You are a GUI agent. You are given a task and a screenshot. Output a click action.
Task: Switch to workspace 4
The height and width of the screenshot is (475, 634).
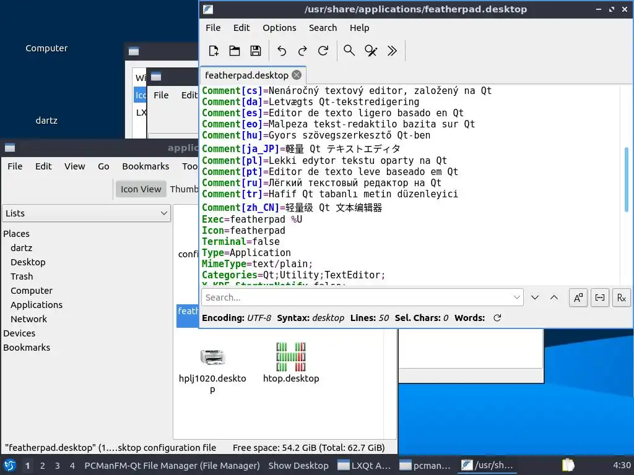tap(72, 466)
